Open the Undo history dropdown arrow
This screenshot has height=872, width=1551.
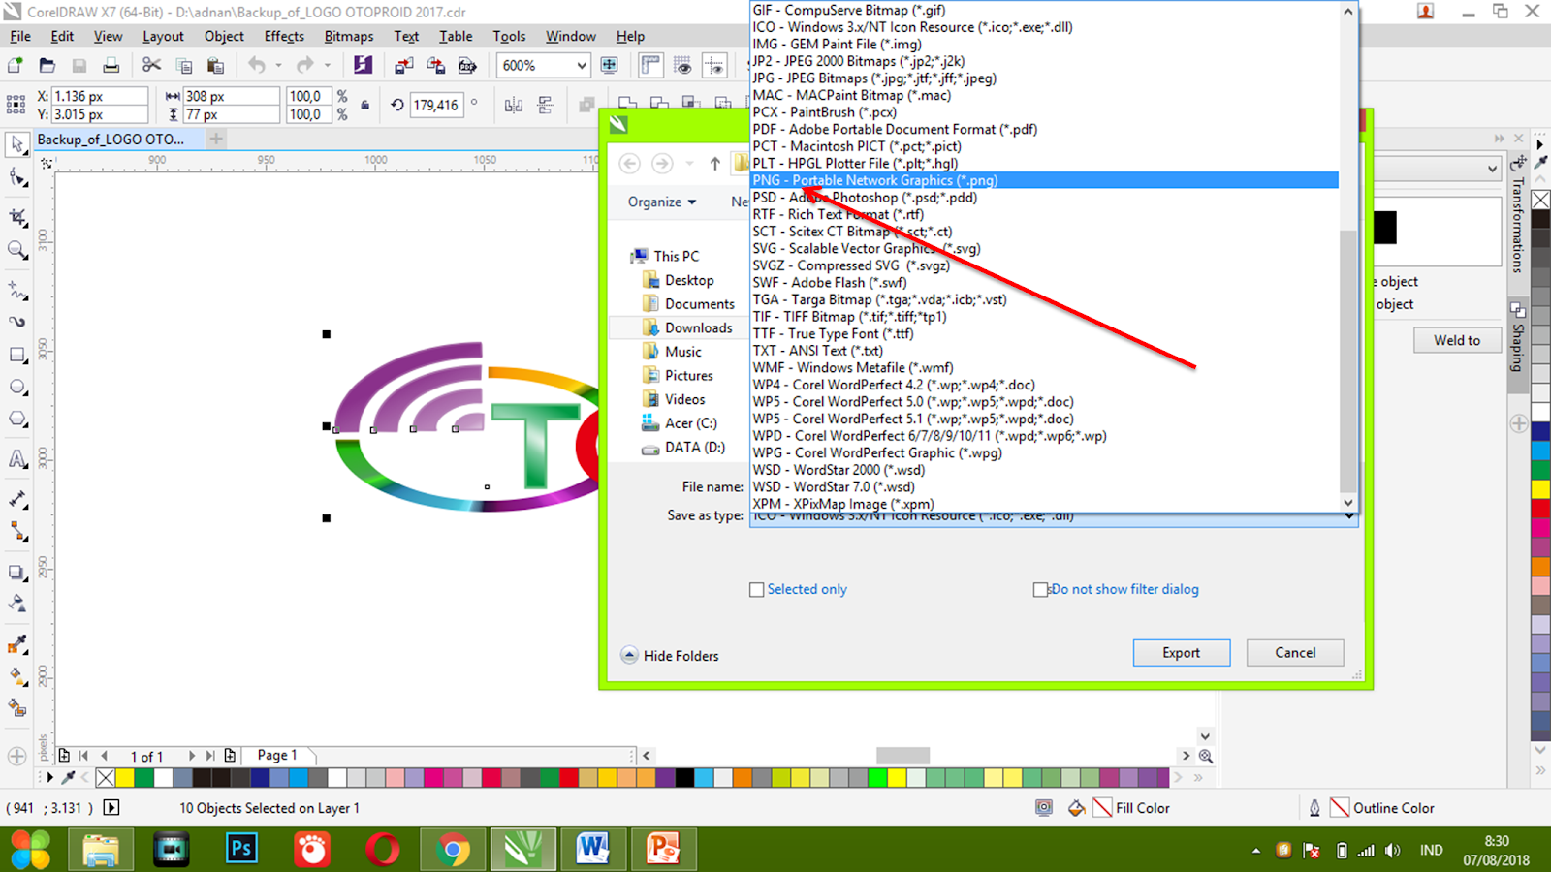(x=278, y=66)
